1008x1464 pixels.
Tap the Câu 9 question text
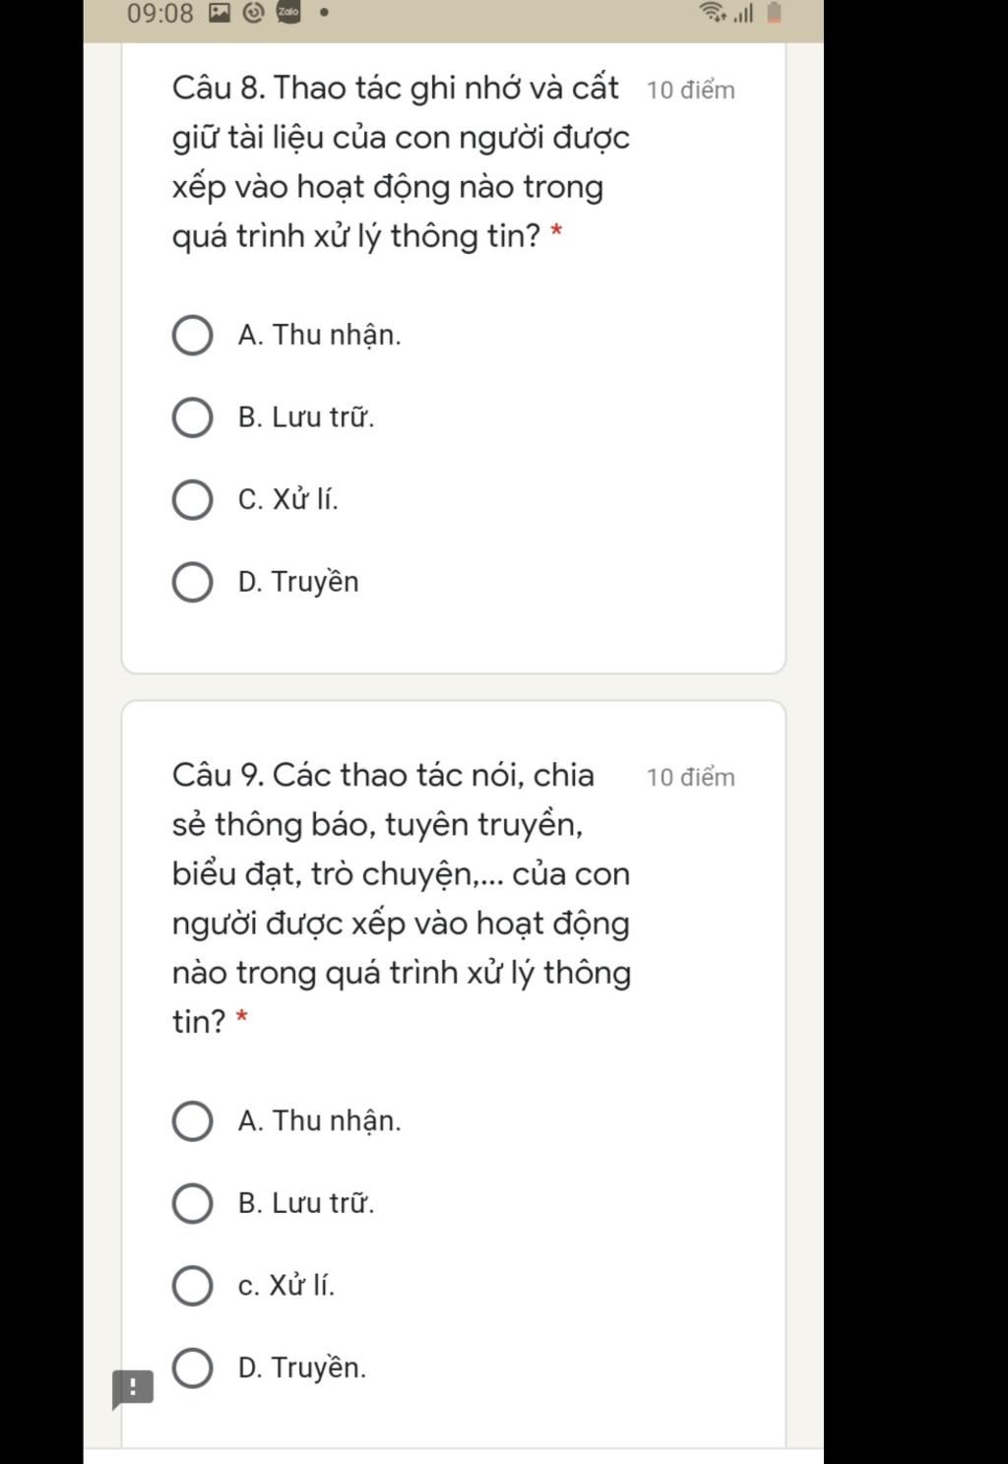(x=402, y=898)
